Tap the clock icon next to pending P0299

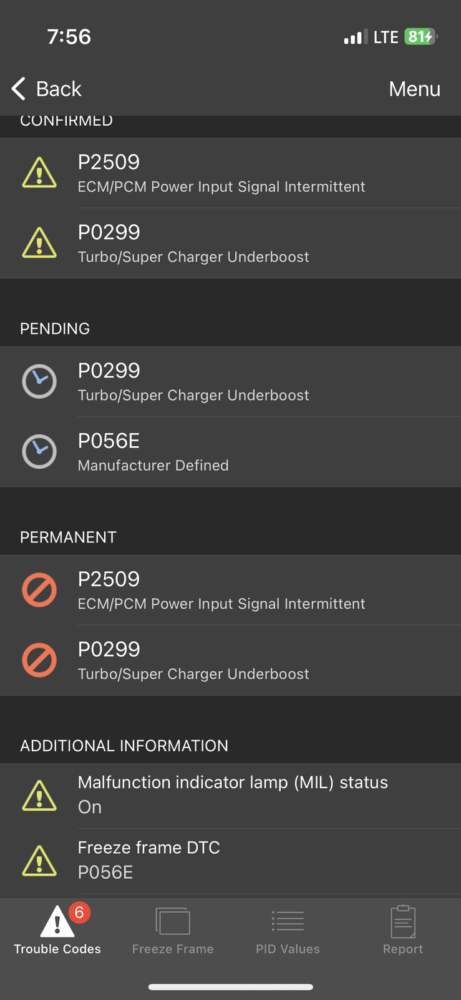click(x=39, y=381)
